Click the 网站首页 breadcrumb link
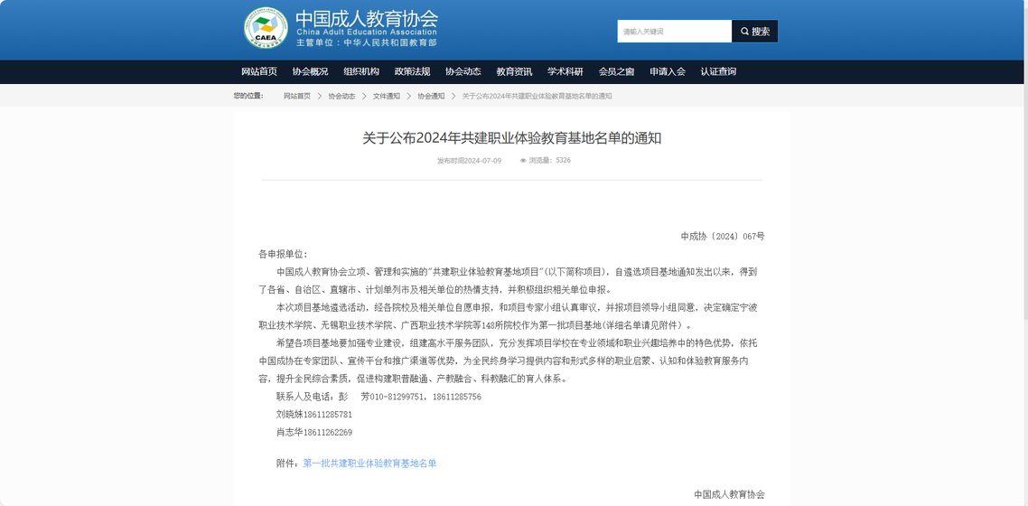This screenshot has width=1028, height=506. [x=296, y=96]
